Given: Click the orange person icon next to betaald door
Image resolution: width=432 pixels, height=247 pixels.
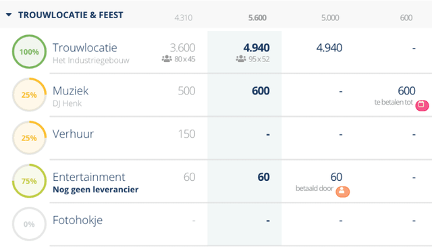Looking at the screenshot, I should 342,192.
